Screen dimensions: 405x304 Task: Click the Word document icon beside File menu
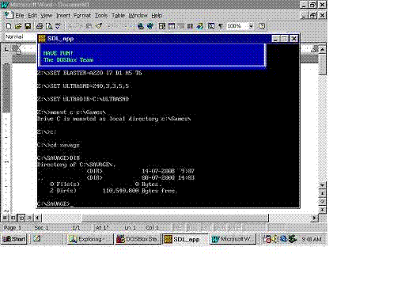point(9,15)
